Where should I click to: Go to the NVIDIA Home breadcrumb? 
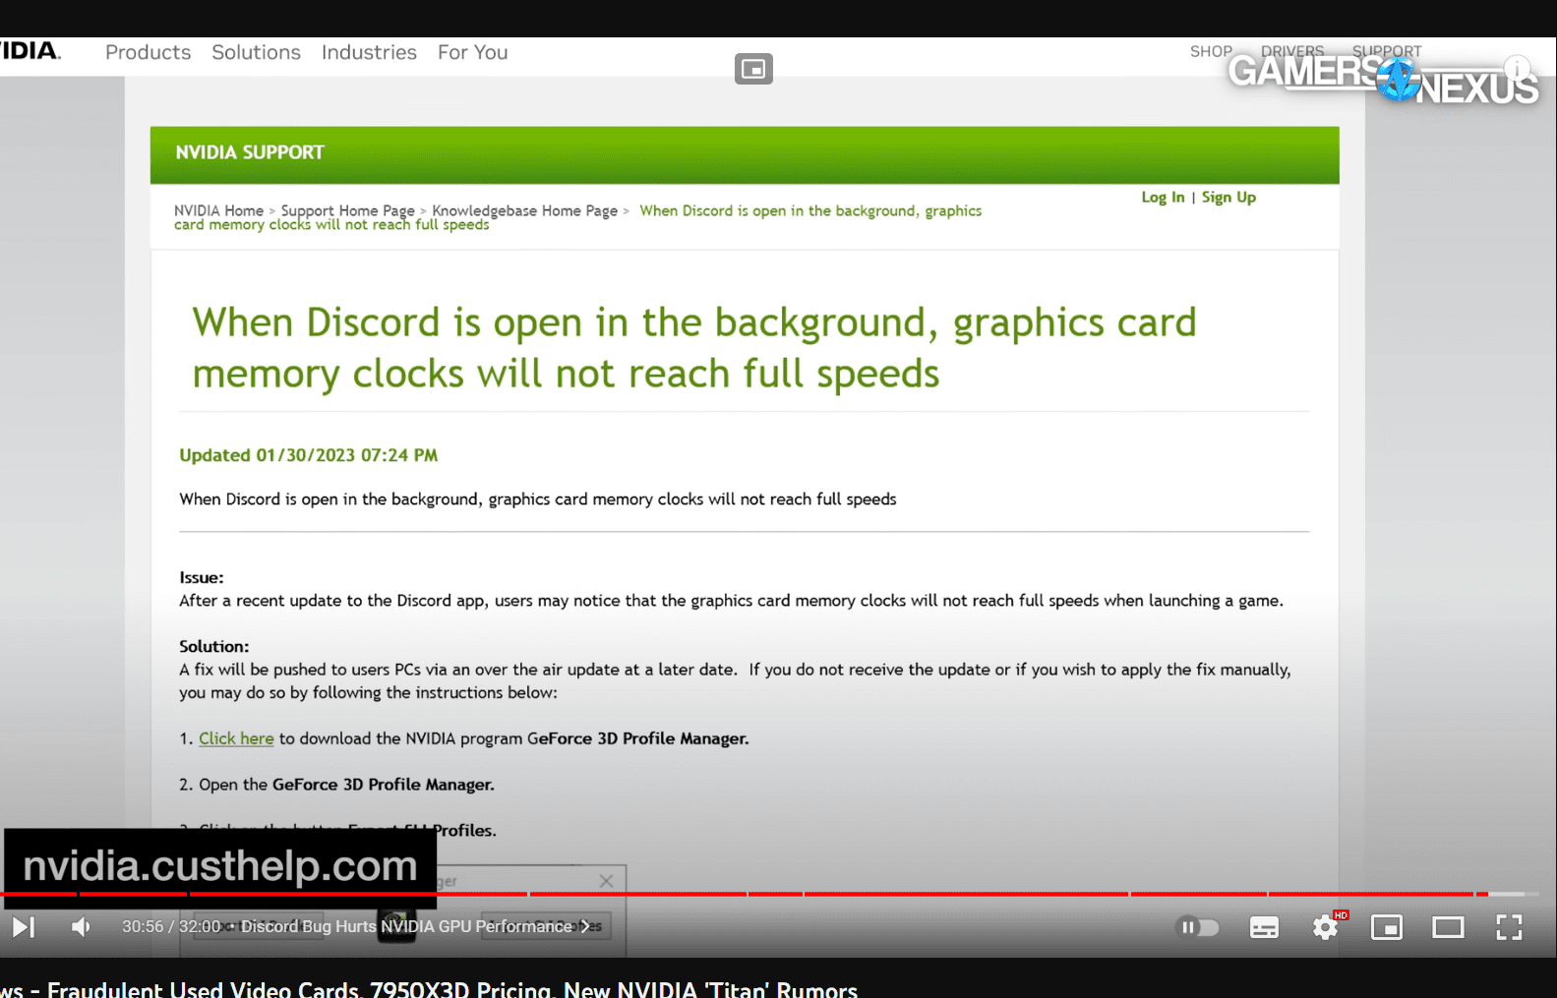point(218,210)
